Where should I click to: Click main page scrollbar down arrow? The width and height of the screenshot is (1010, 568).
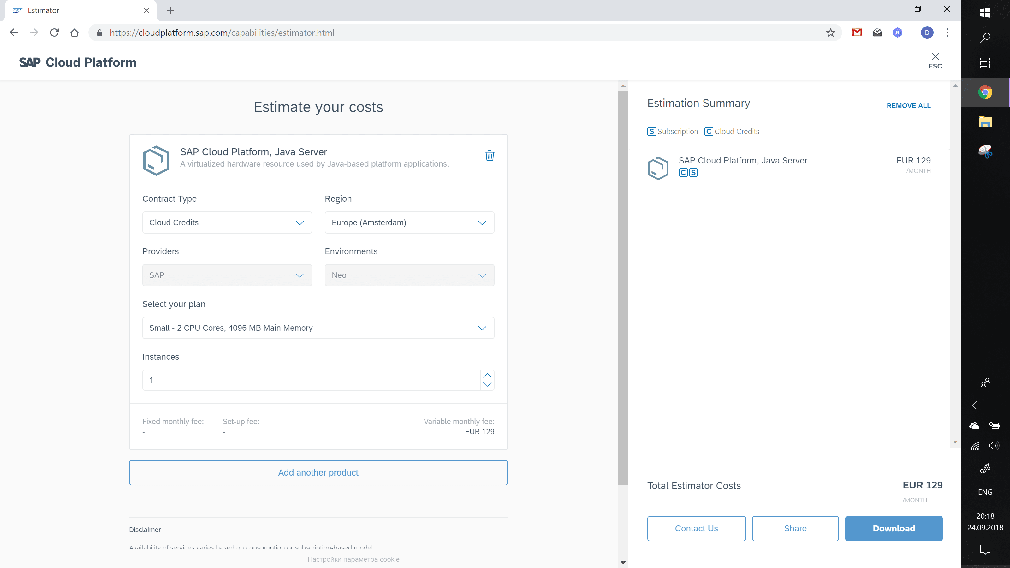[x=623, y=563]
